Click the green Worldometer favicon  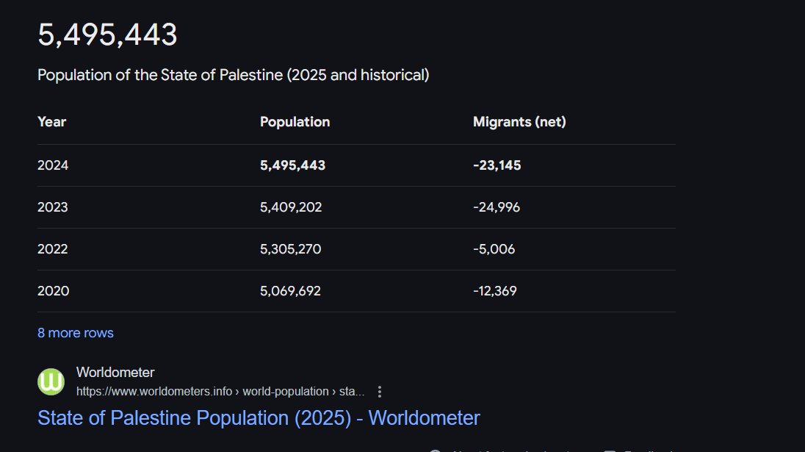[51, 381]
